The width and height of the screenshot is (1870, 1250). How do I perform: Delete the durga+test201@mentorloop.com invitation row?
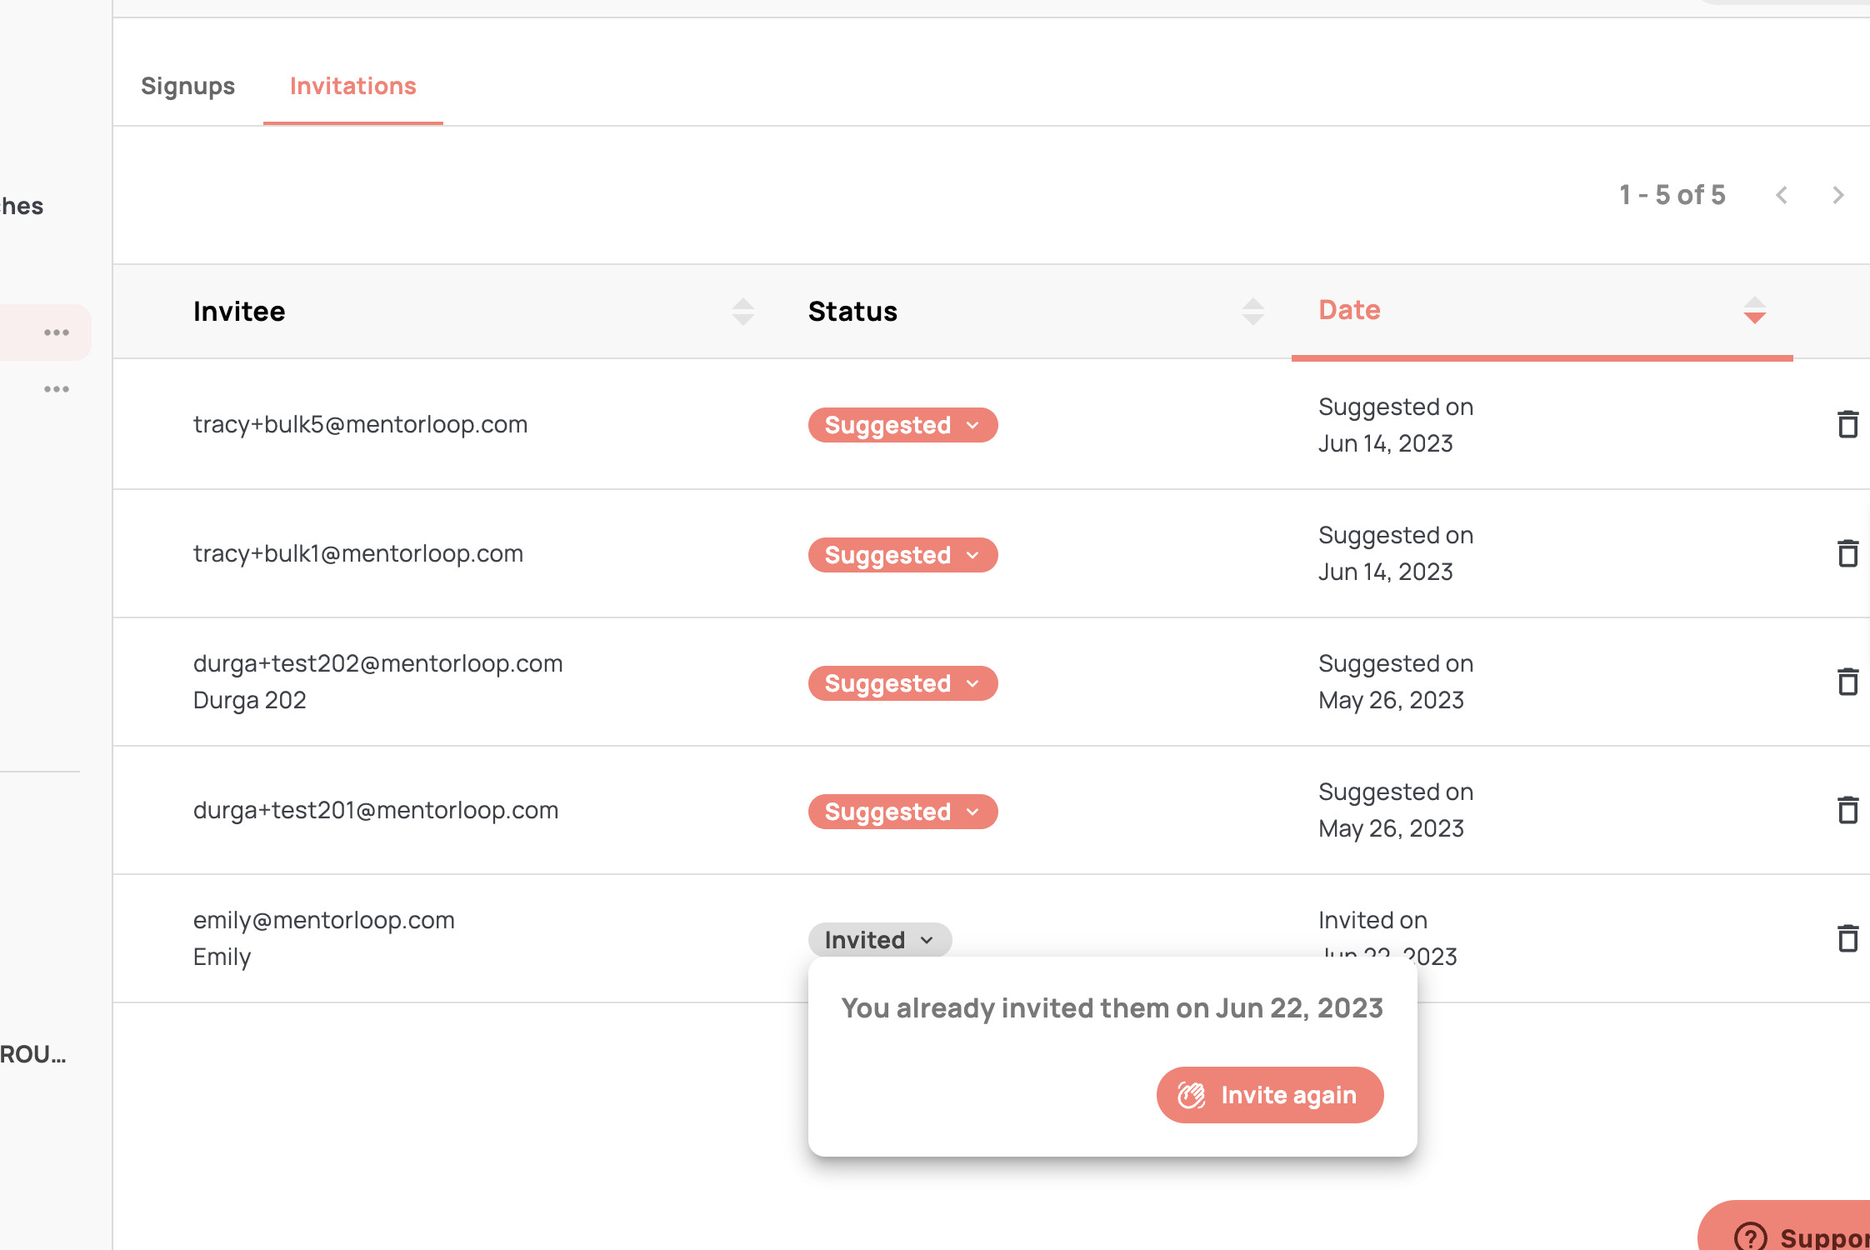1847,810
